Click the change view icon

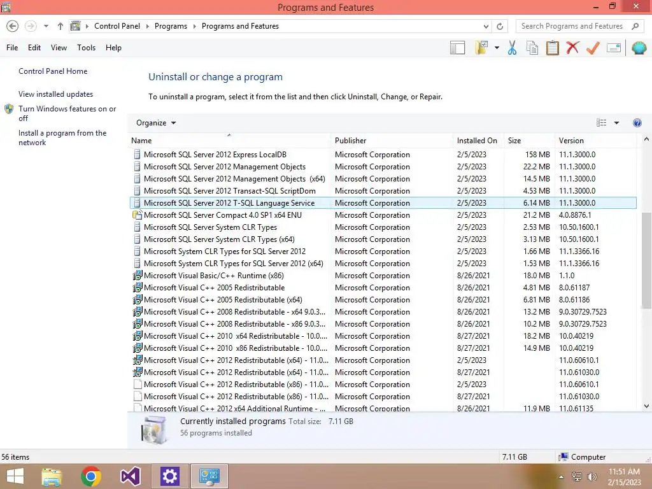coord(601,123)
